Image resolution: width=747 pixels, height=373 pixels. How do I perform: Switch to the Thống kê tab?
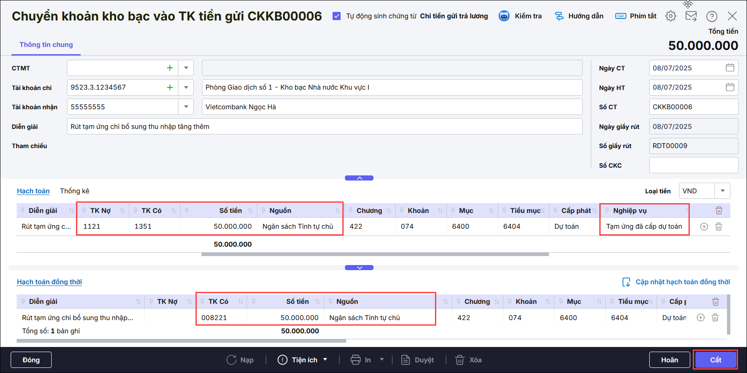[x=75, y=191]
